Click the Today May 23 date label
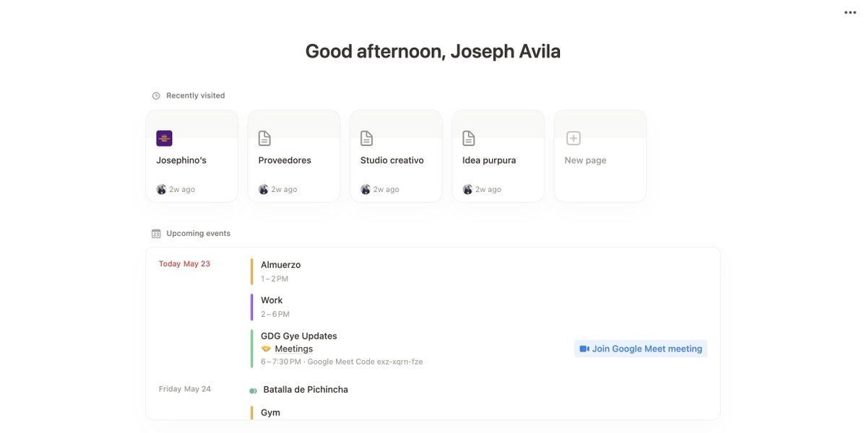This screenshot has width=867, height=433. [184, 263]
